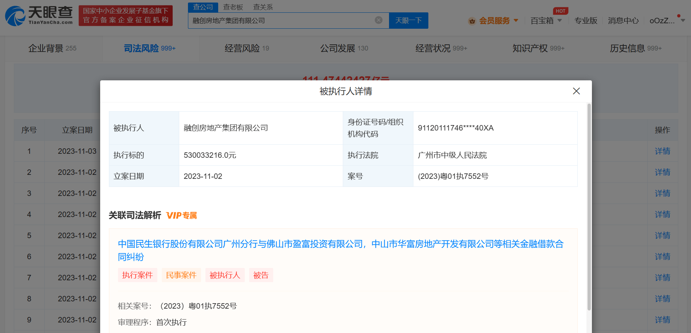
Task: Switch to the 查关系 search tab
Action: coord(263,7)
